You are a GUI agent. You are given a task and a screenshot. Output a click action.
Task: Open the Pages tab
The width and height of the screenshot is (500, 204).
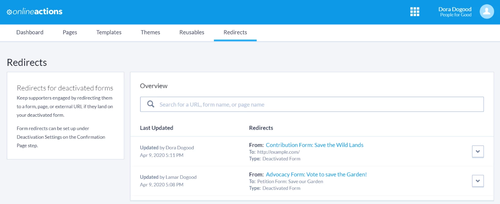click(70, 32)
